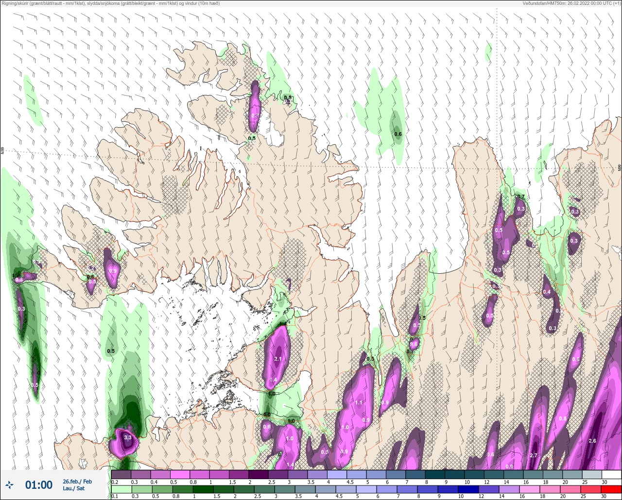Click the 0.7 precipitation value on the map
Image resolution: width=622 pixels, height=500 pixels.
521,197
